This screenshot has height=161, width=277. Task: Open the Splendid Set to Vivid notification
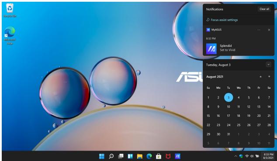click(239, 48)
